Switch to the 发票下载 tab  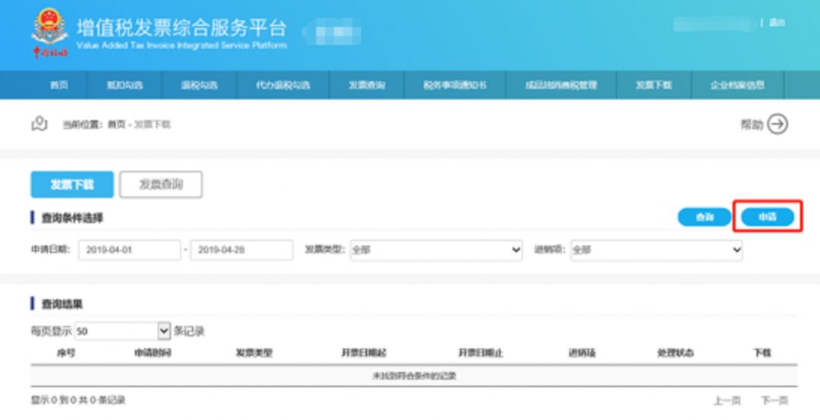pyautogui.click(x=72, y=184)
